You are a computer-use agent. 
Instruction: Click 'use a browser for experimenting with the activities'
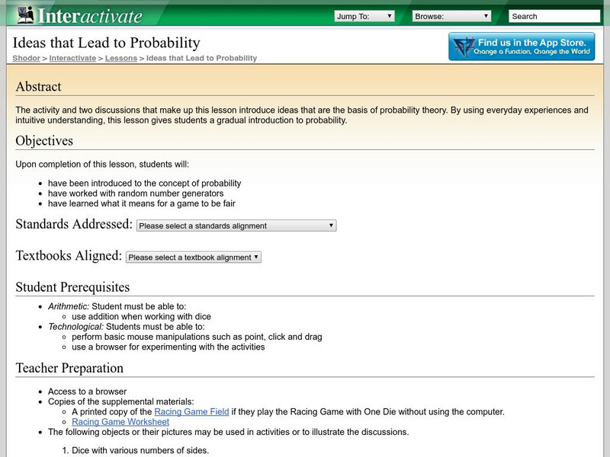pos(169,347)
